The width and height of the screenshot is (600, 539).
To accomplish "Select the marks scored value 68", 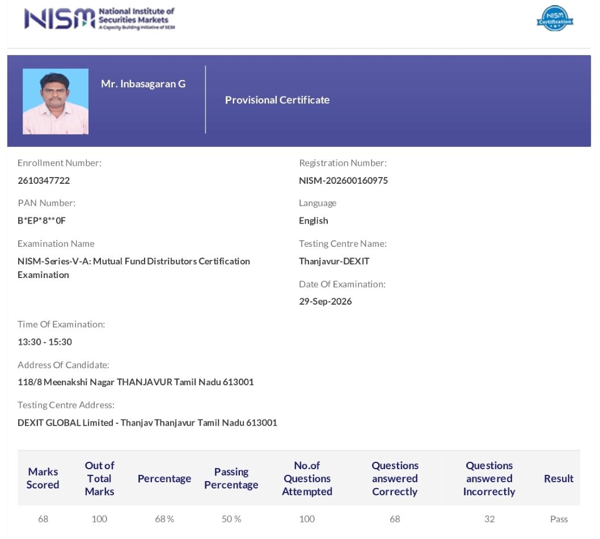I will (x=43, y=519).
